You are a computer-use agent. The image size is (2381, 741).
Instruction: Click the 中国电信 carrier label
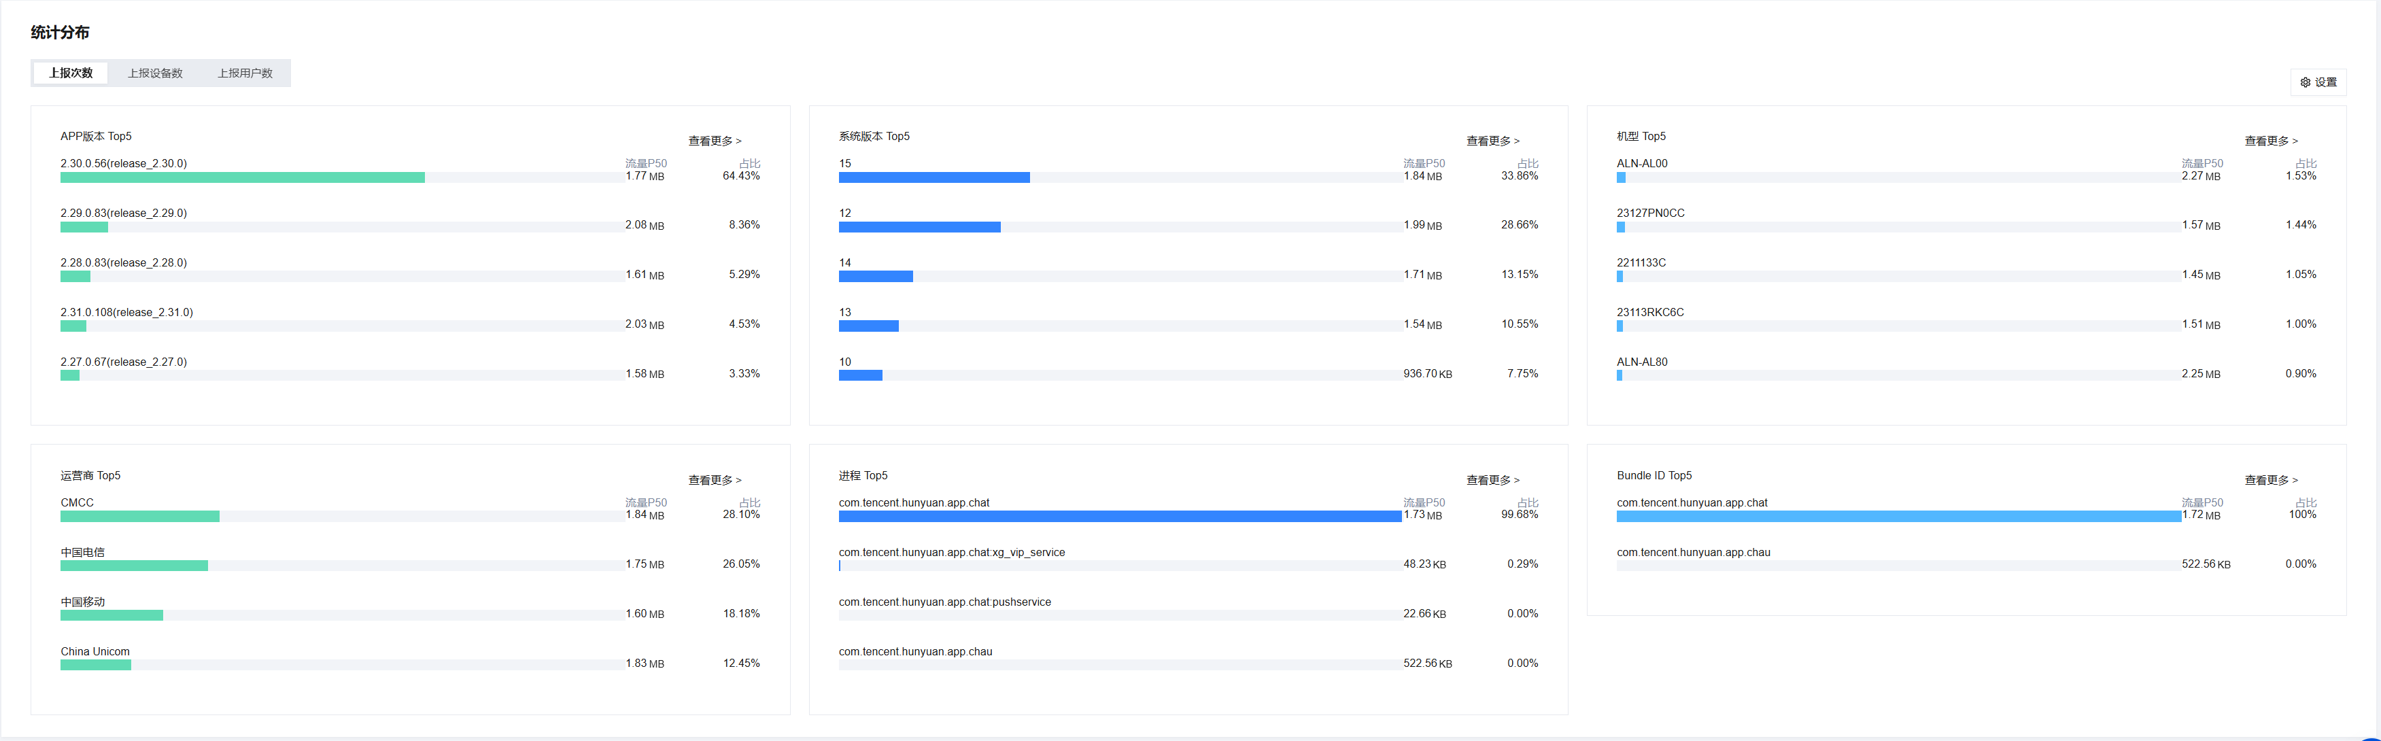coord(83,553)
